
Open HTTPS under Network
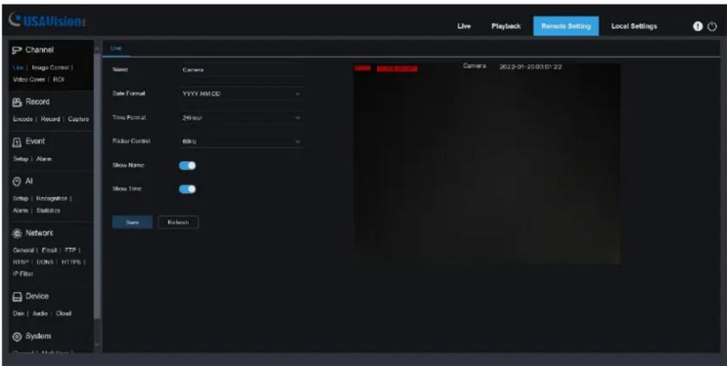(x=72, y=262)
